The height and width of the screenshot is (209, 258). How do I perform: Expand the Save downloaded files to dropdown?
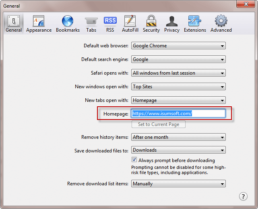click(x=178, y=150)
